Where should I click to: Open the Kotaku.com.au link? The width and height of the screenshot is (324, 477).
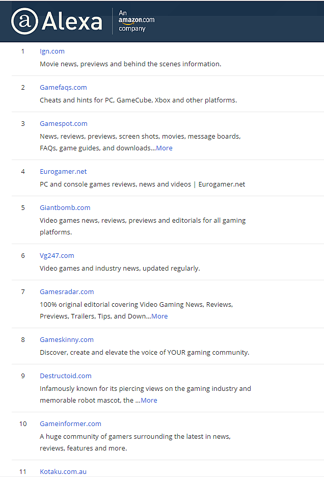[63, 472]
